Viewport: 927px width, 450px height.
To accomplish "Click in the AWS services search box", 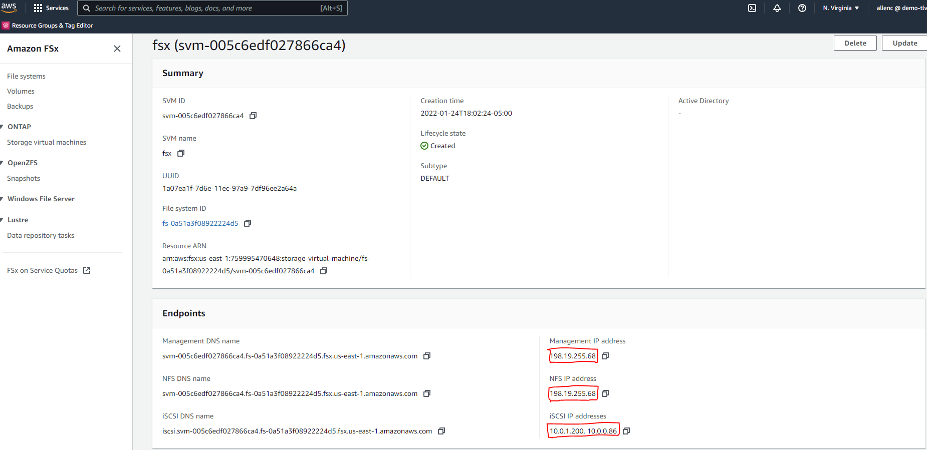I will 205,8.
